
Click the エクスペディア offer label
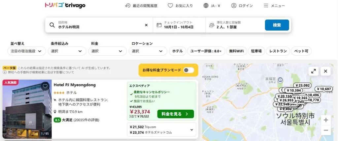139,85
